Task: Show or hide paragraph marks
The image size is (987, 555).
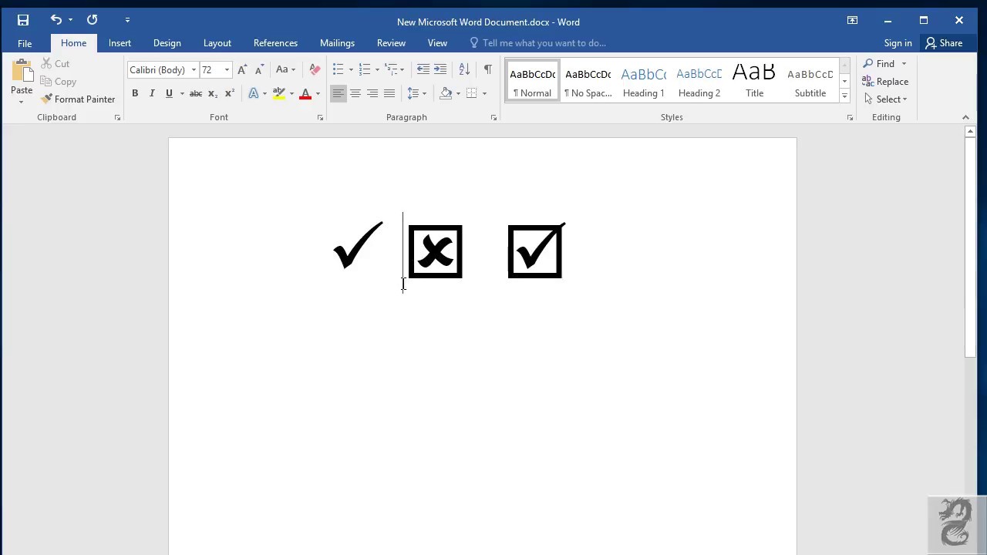Action: [x=488, y=69]
